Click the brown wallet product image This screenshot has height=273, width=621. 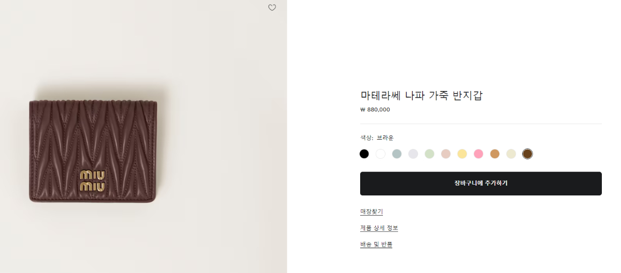pyautogui.click(x=93, y=150)
